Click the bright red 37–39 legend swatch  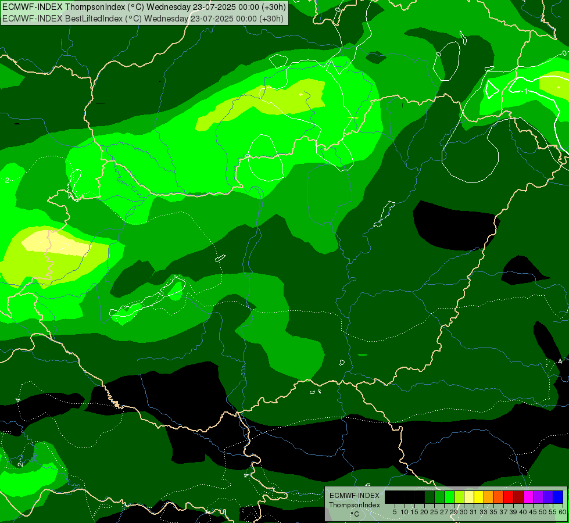pos(509,497)
